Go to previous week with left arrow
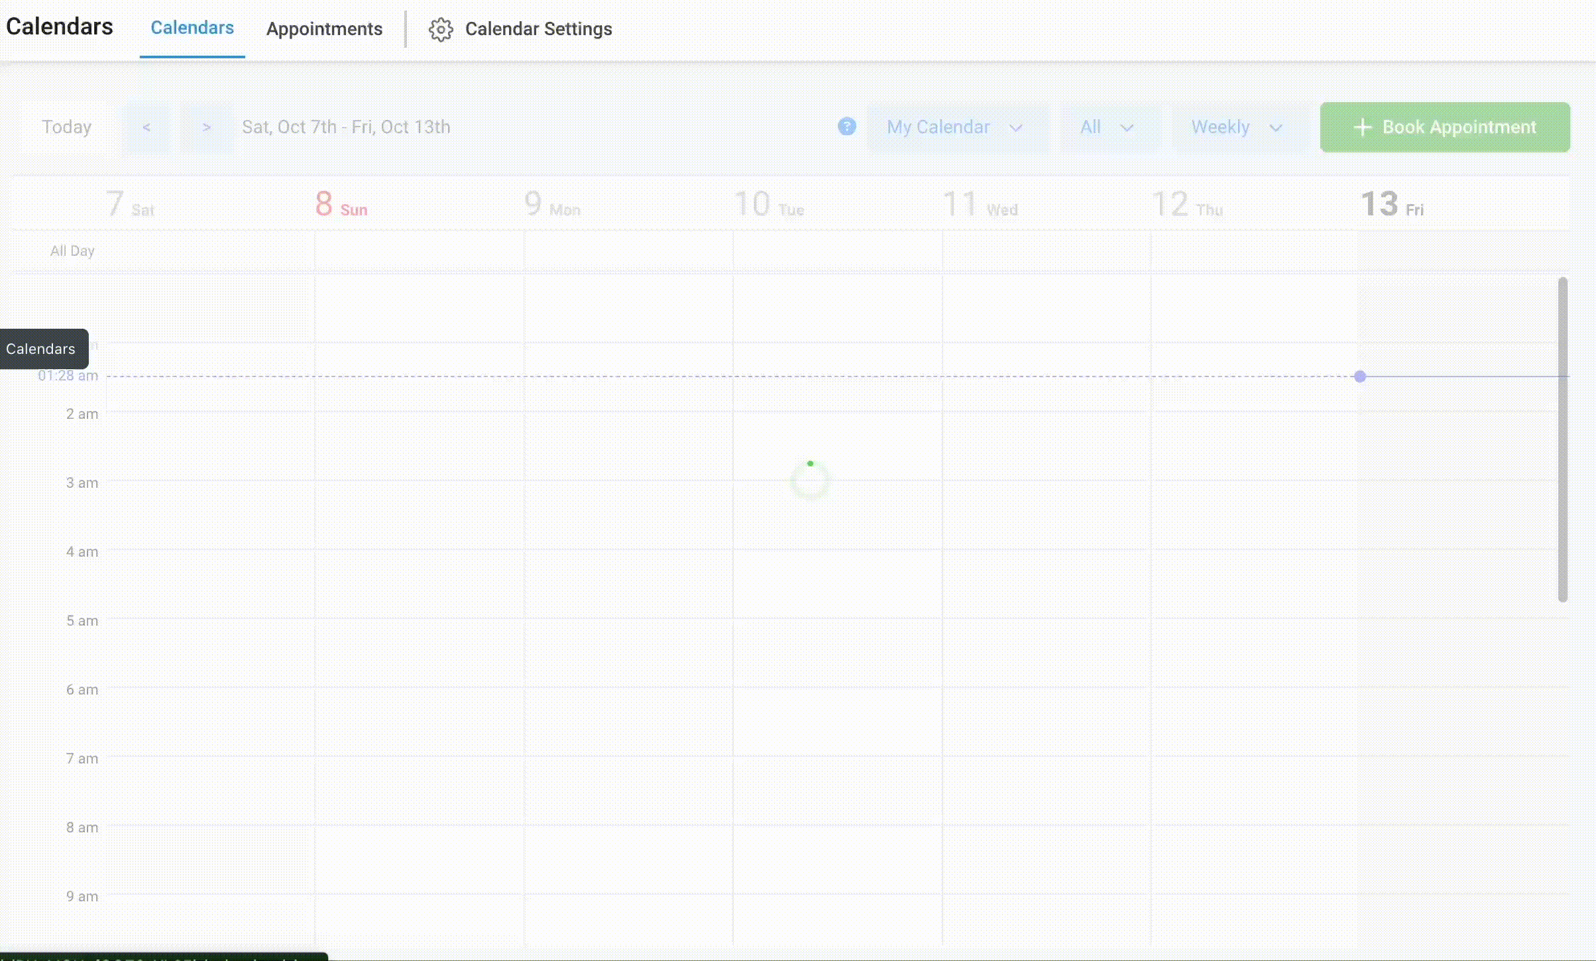The width and height of the screenshot is (1596, 961). click(x=146, y=127)
